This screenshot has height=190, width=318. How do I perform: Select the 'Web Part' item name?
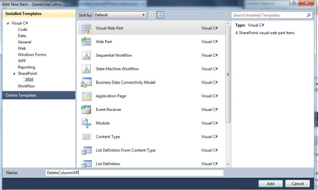pos(104,42)
